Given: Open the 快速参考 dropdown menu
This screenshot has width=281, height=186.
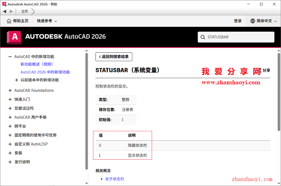Looking at the screenshot, I should point(47,21).
